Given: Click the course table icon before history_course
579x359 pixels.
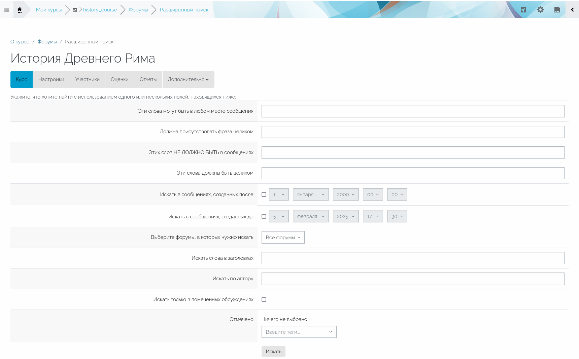Looking at the screenshot, I should click(x=75, y=10).
